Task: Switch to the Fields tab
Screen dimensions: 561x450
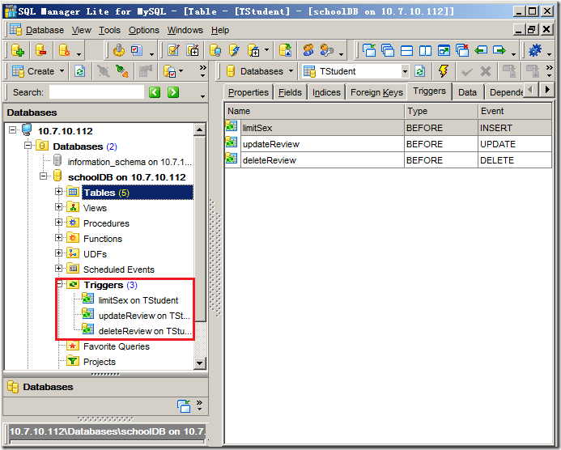Action: [290, 92]
